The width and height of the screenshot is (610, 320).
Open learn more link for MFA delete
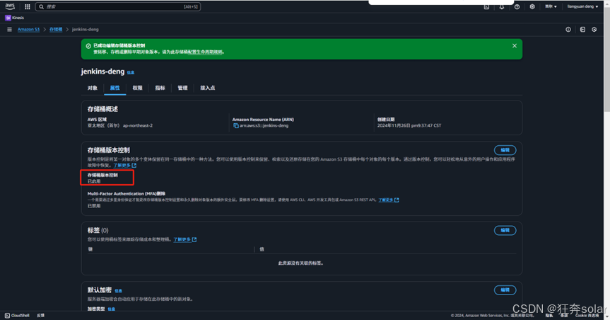(388, 200)
